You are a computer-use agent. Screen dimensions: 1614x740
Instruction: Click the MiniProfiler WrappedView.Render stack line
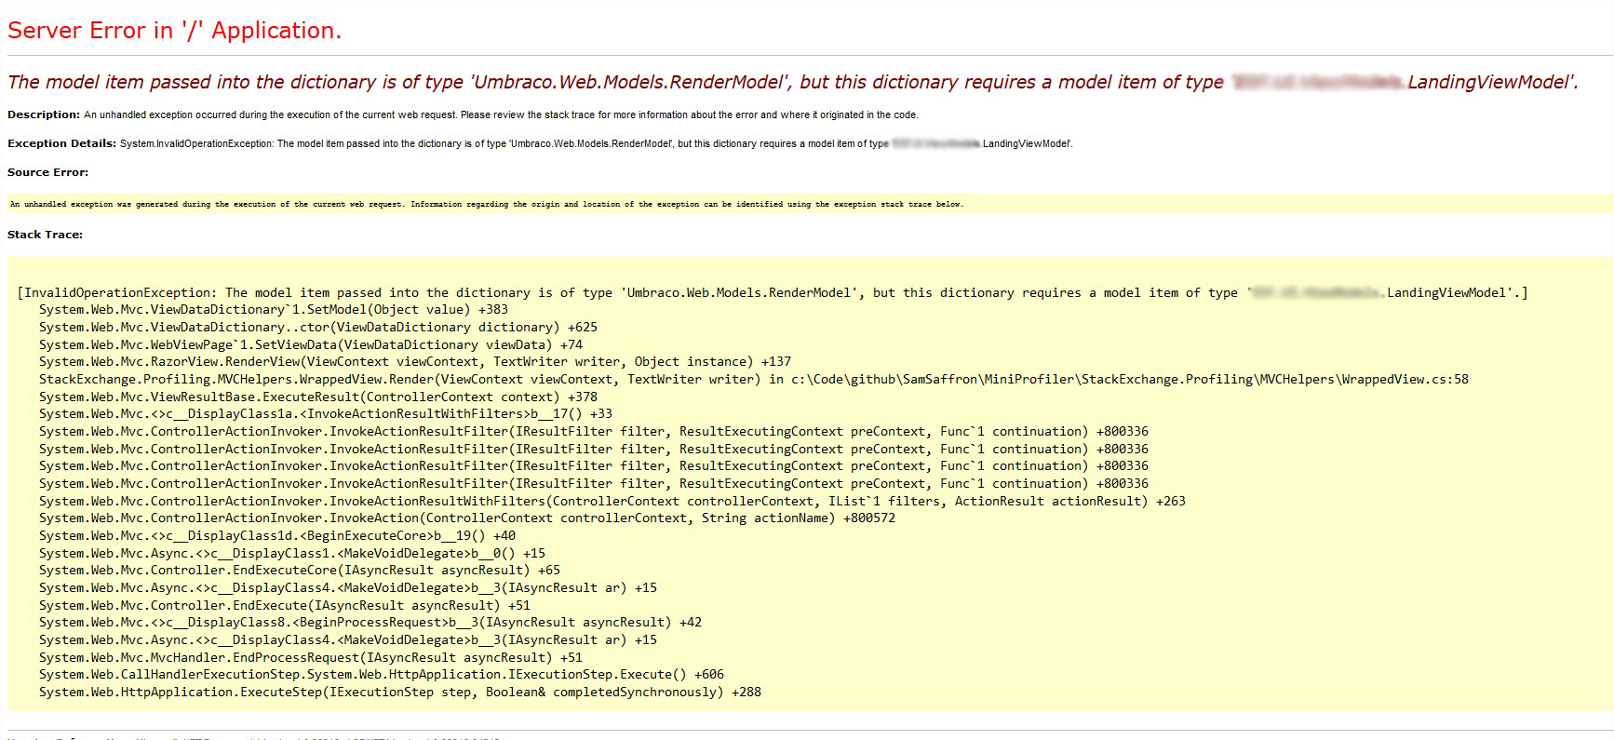pyautogui.click(x=752, y=379)
